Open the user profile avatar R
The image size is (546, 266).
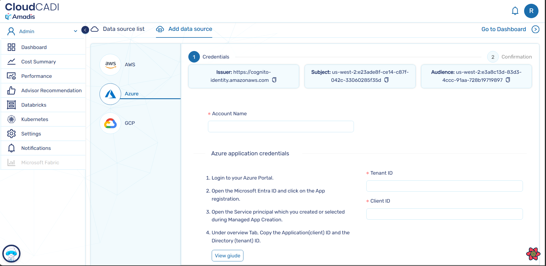pos(531,11)
